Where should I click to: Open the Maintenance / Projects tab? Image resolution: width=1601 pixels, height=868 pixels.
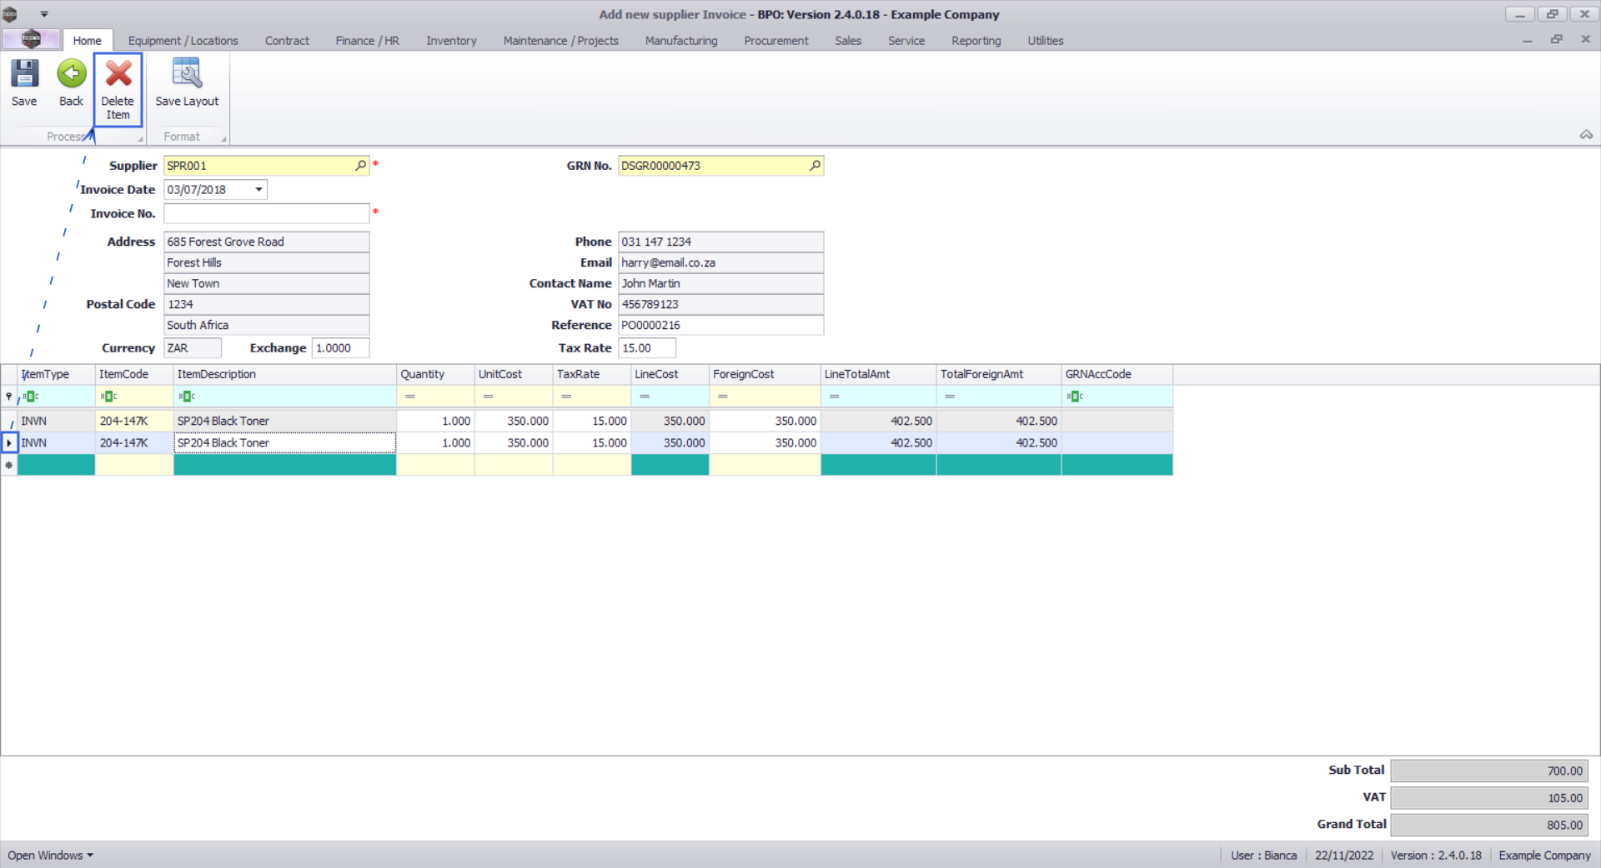[x=561, y=40]
